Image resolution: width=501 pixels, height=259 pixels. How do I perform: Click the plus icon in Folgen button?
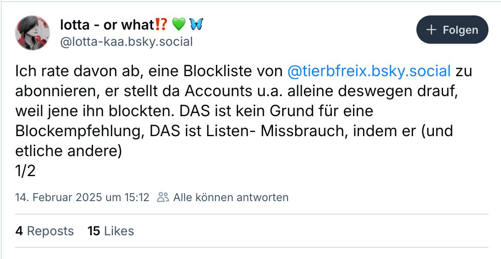[431, 30]
